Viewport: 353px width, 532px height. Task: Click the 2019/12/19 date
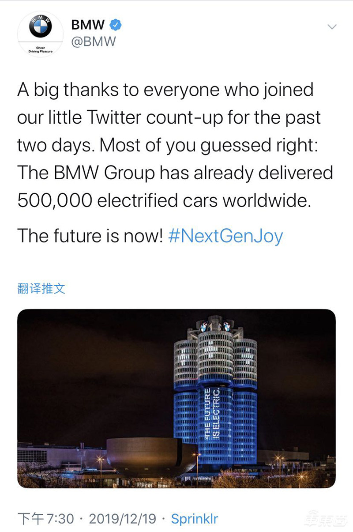[123, 518]
